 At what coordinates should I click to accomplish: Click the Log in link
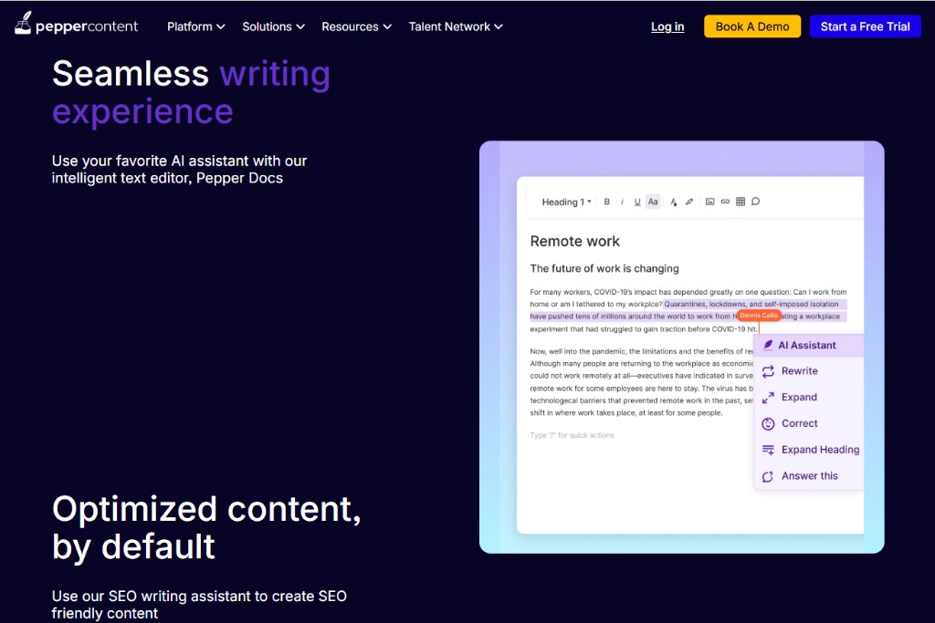(x=667, y=26)
